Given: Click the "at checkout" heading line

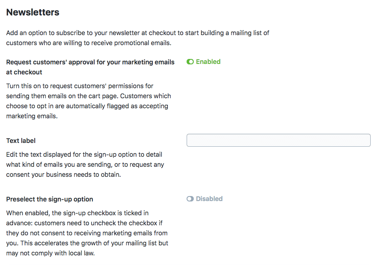Looking at the screenshot, I should (24, 72).
